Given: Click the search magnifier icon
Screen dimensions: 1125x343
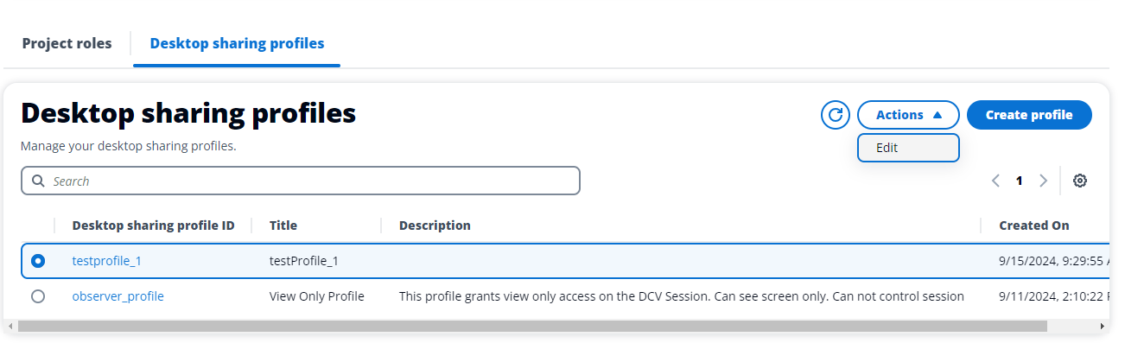Looking at the screenshot, I should 38,181.
